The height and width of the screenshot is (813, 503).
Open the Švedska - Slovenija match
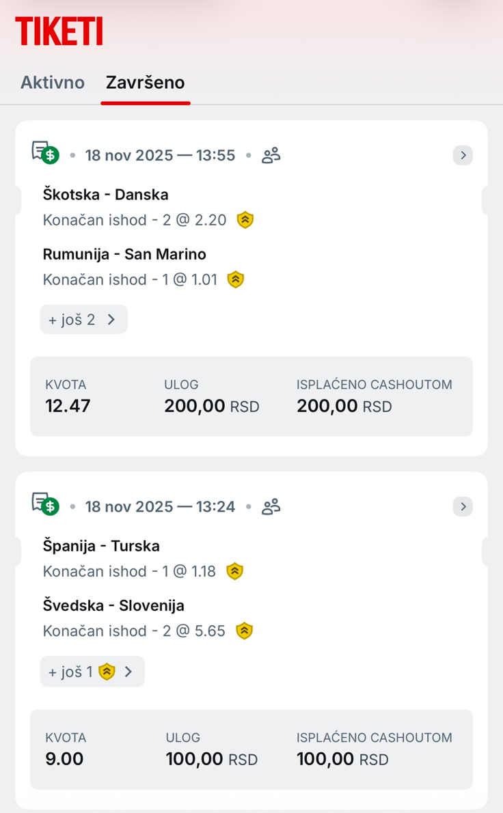pos(113,605)
